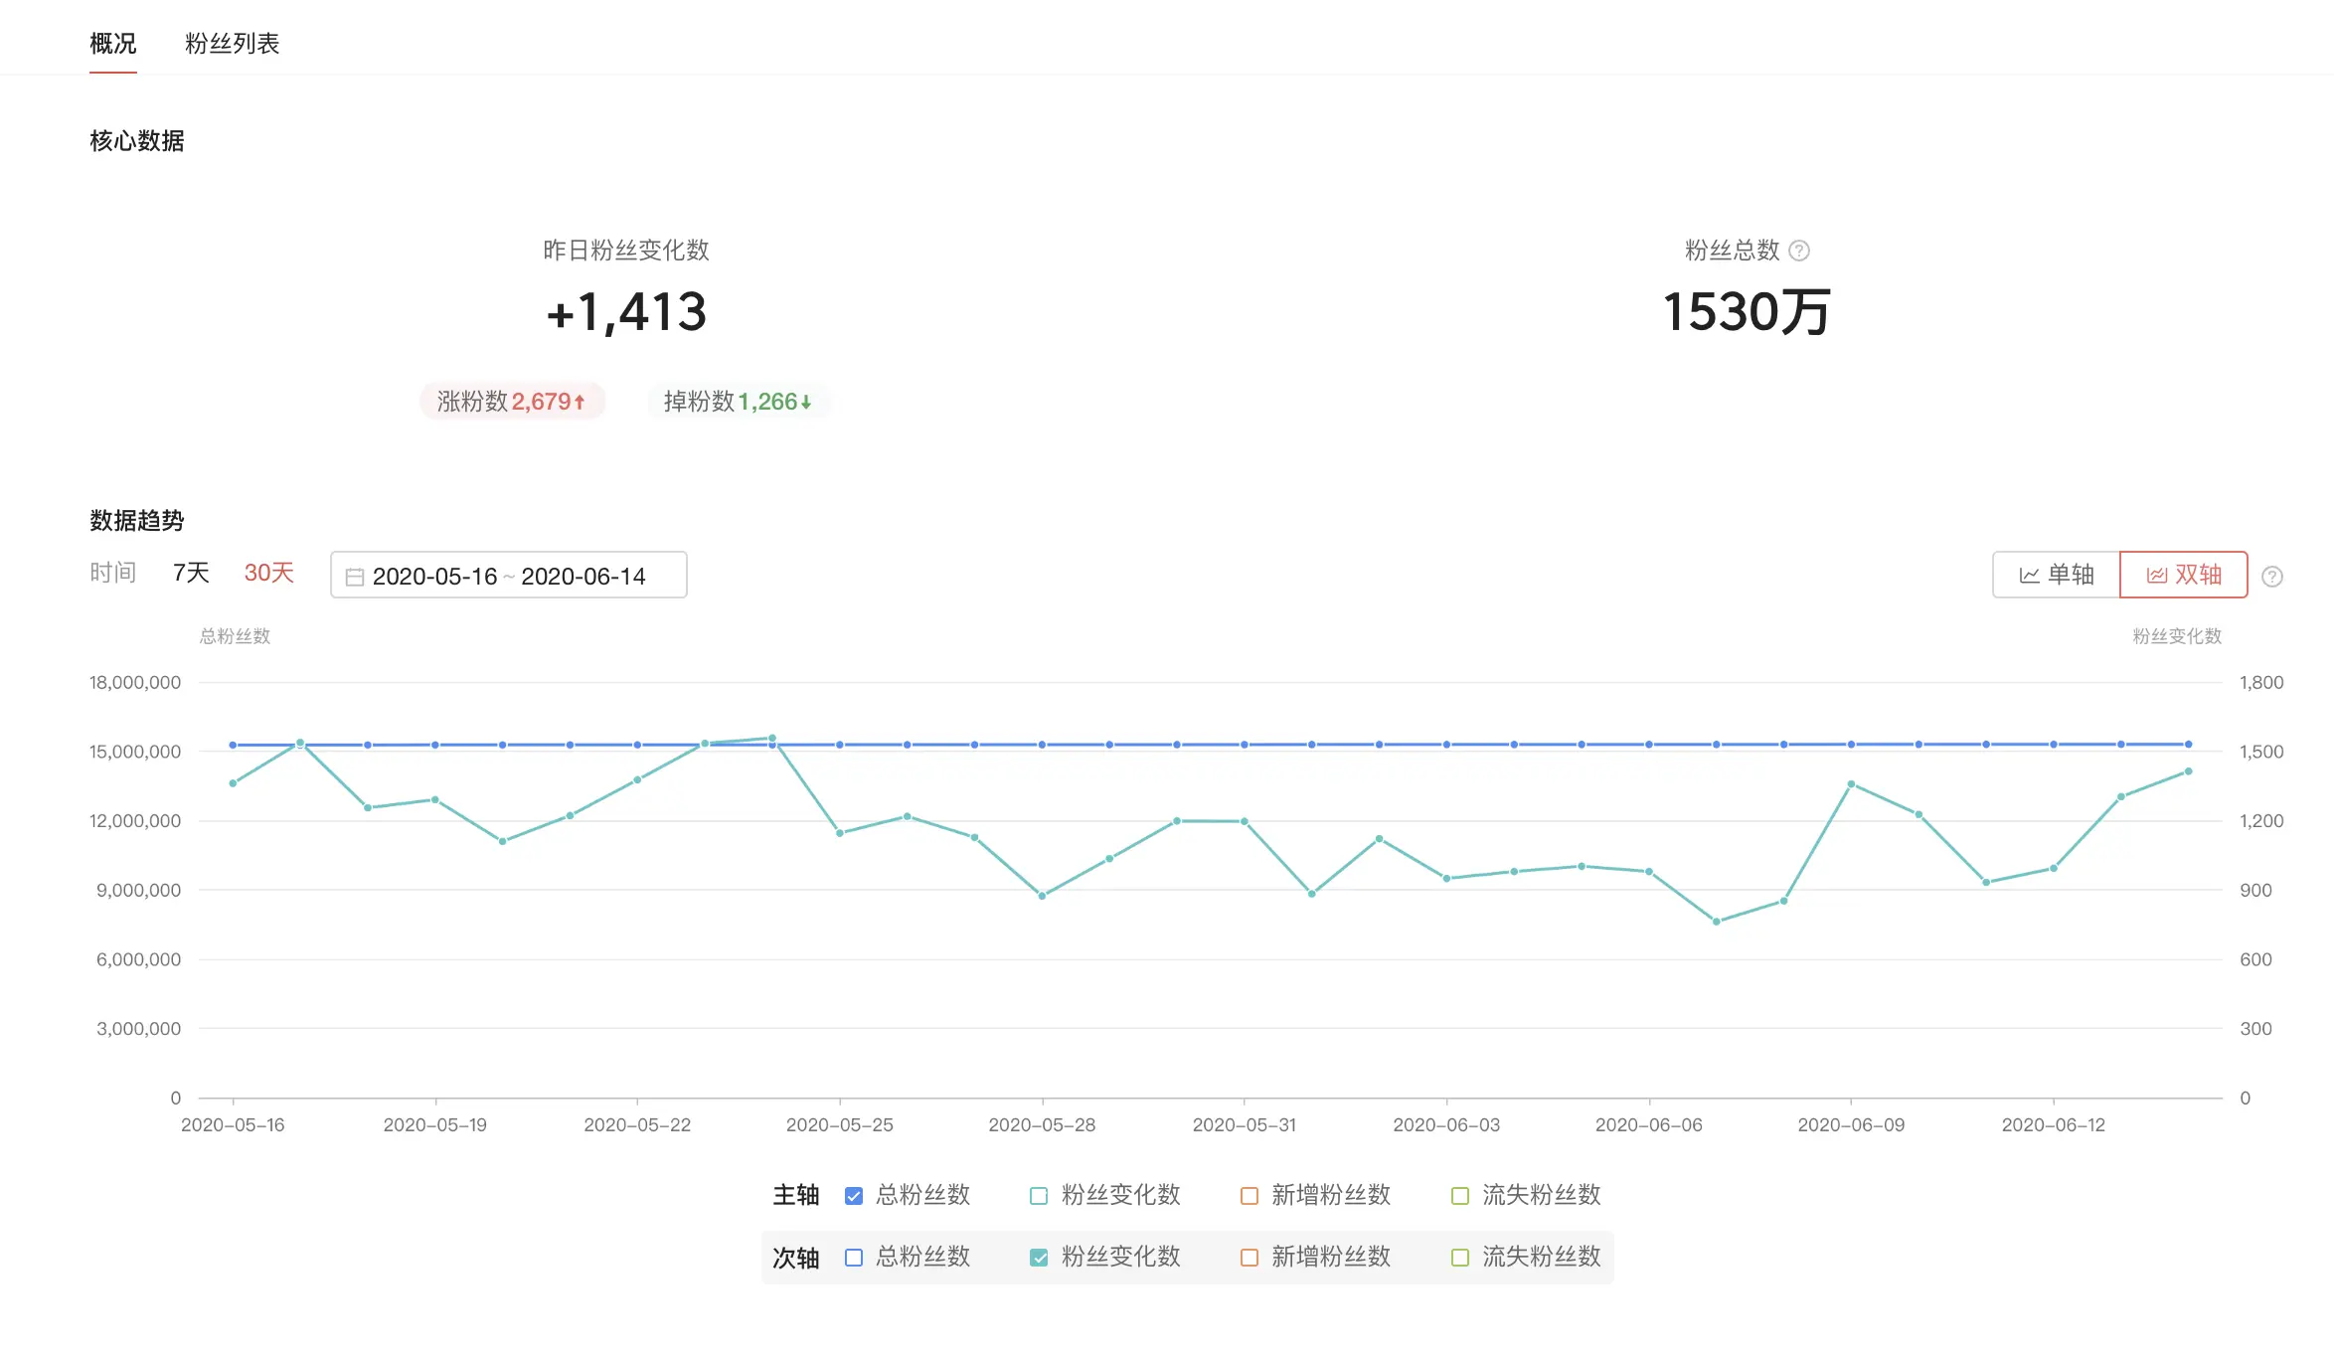The image size is (2334, 1358).
Task: Select the 概况 tab
Action: tap(112, 44)
